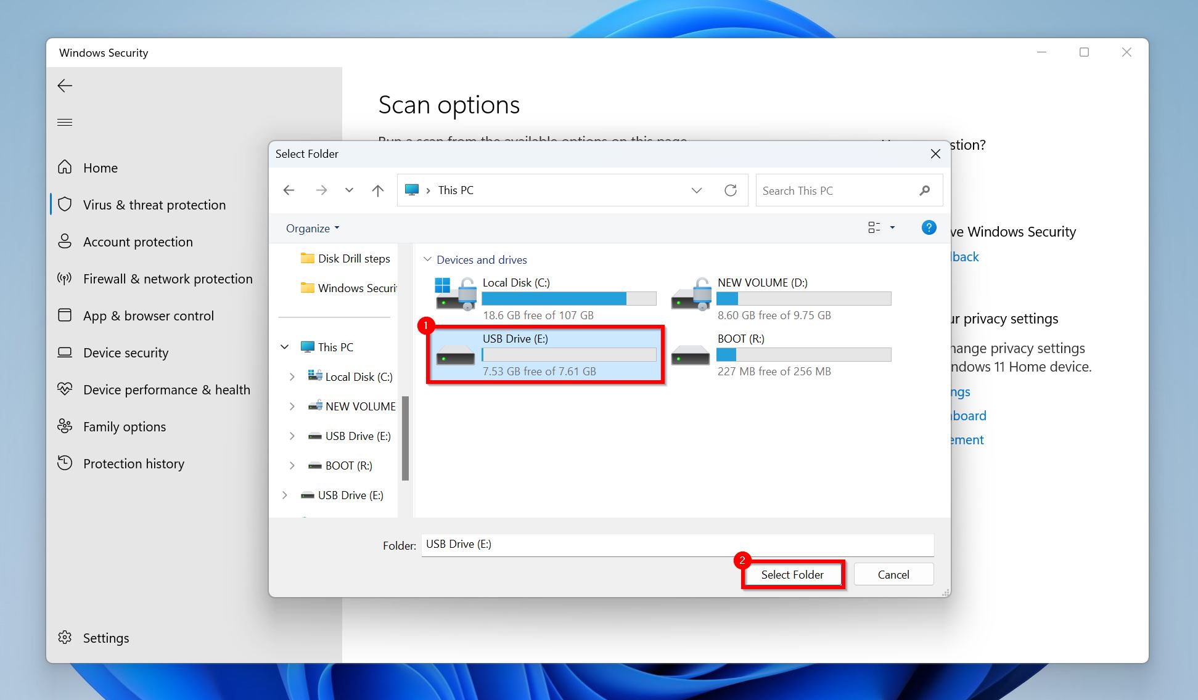Click '18.6 GB free of 107 GB' text
1198x700 pixels.
[x=538, y=315]
